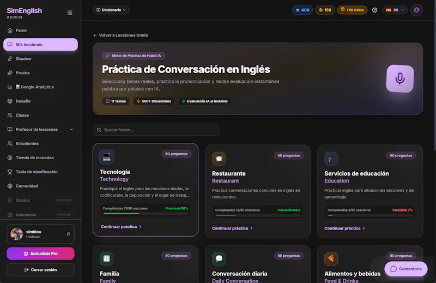Click the Comunidad globe icon
436x283 pixels.
pos(10,186)
